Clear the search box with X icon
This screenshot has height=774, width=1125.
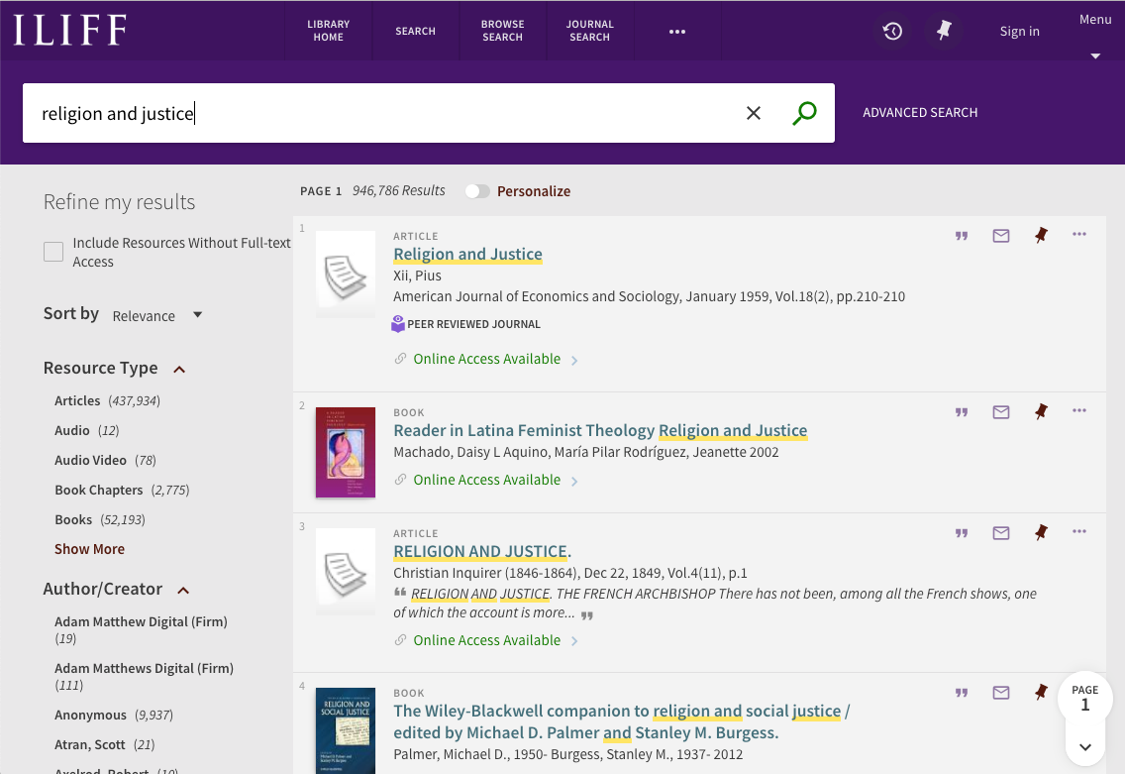(x=754, y=113)
